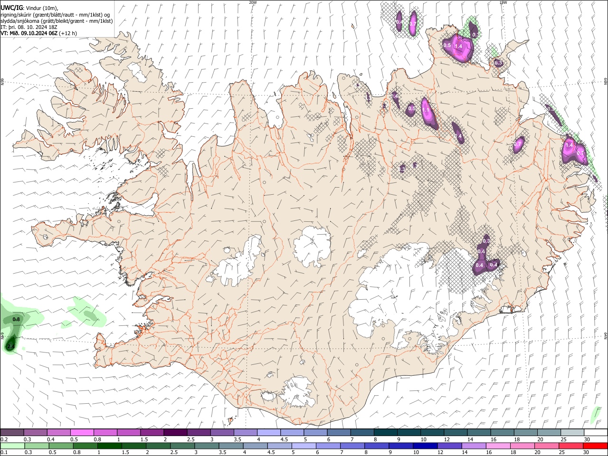
Task: Click the '1.1' snowfall value label
Action: tap(426, 110)
